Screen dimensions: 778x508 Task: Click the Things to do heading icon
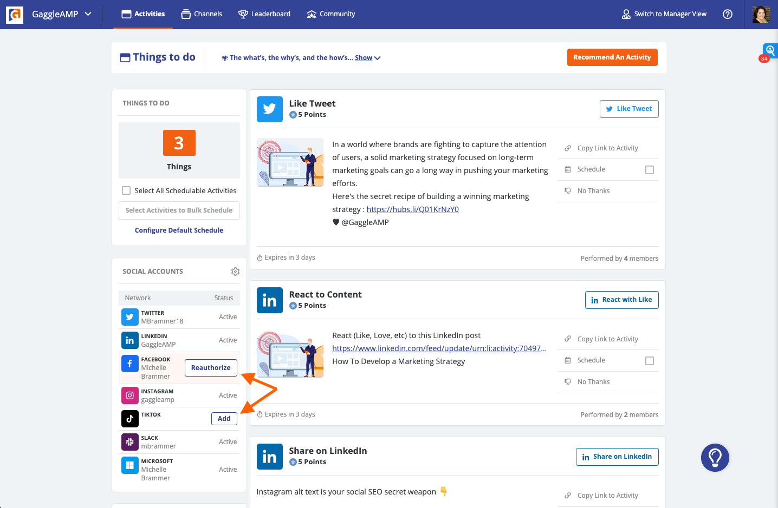point(125,58)
